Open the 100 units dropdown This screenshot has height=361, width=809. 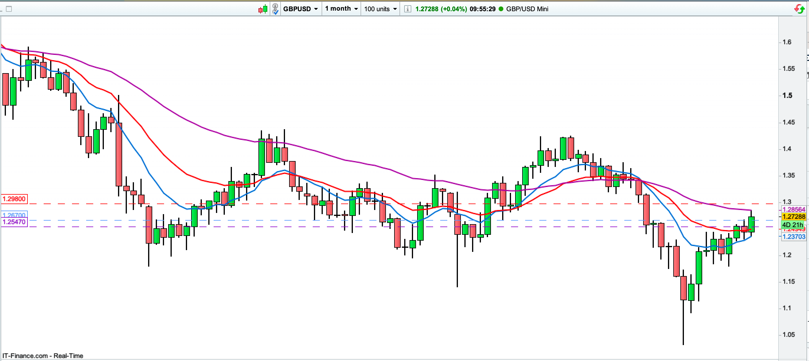tap(380, 9)
